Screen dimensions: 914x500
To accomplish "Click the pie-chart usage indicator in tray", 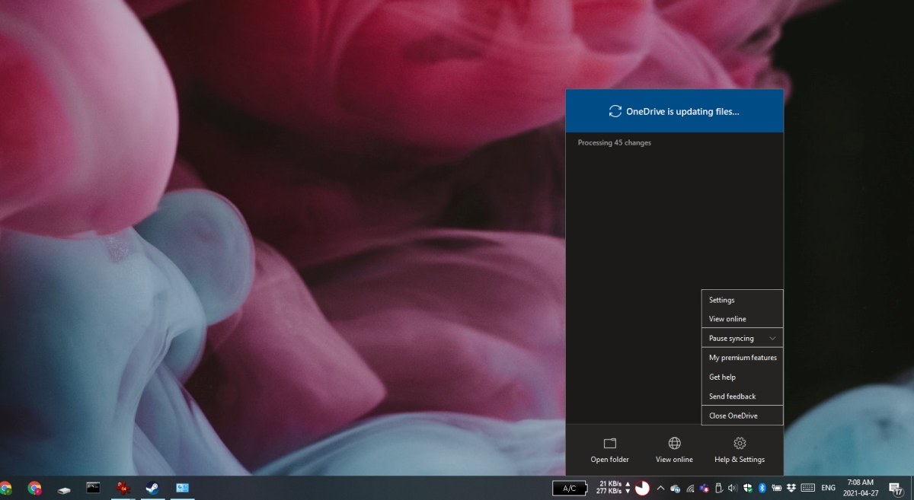I will (642, 489).
